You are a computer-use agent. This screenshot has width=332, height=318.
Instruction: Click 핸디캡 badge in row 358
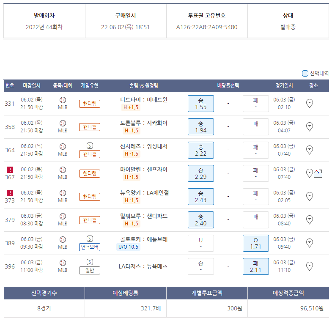pyautogui.click(x=90, y=127)
